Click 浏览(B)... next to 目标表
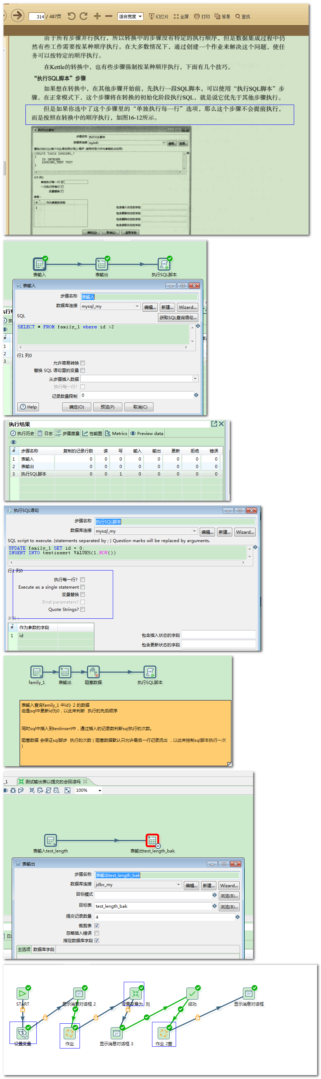Viewport: 321px width, 1079px height. (x=229, y=907)
